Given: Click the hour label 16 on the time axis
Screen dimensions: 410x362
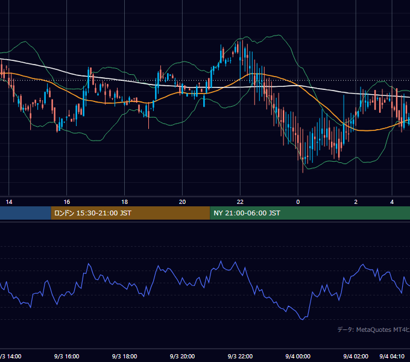Looking at the screenshot, I should 67,202.
